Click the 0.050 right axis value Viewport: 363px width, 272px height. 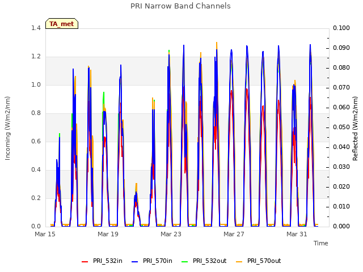point(341,127)
